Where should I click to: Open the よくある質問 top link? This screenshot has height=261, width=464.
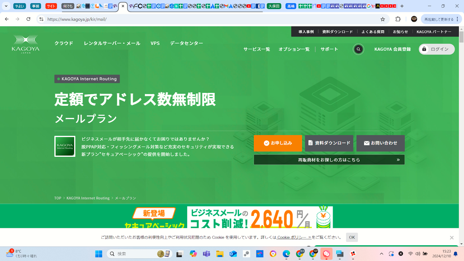coord(373,32)
